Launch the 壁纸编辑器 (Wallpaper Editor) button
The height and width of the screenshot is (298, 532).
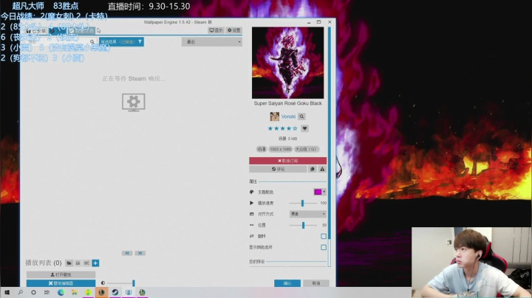pyautogui.click(x=61, y=283)
